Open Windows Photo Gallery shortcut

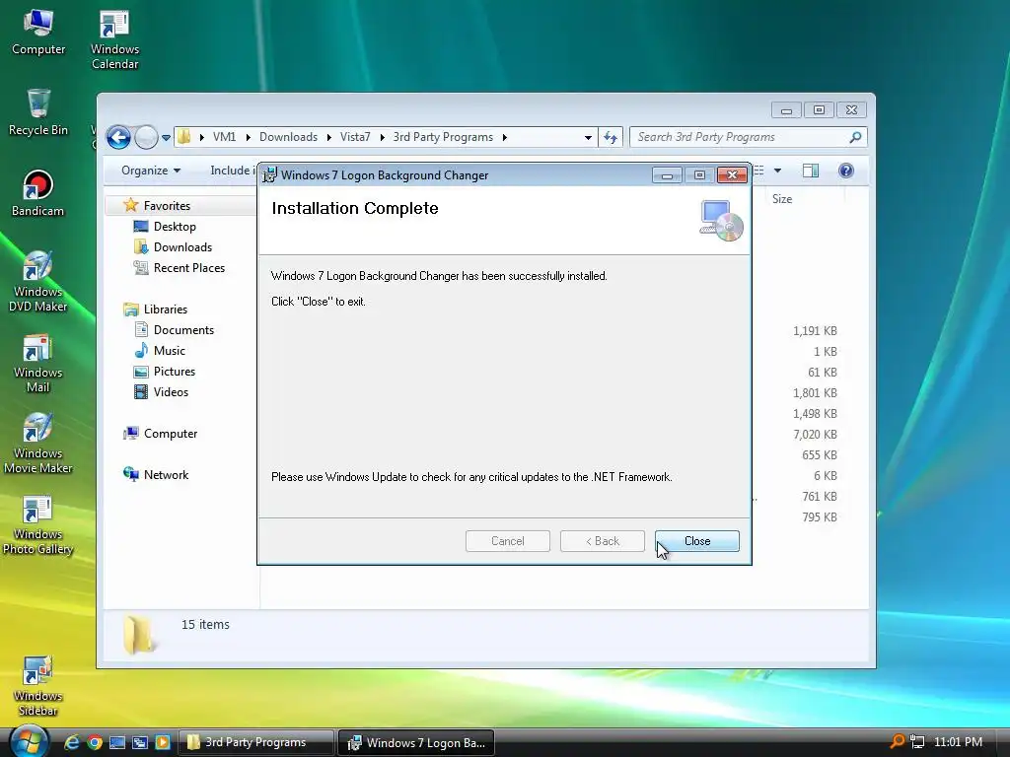tap(37, 524)
